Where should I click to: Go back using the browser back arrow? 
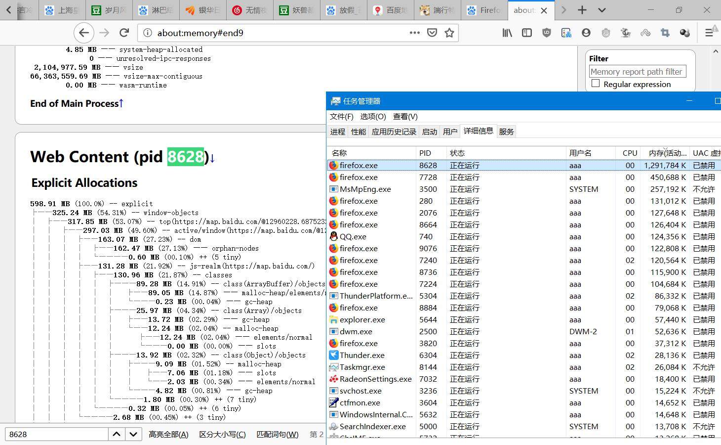click(83, 33)
